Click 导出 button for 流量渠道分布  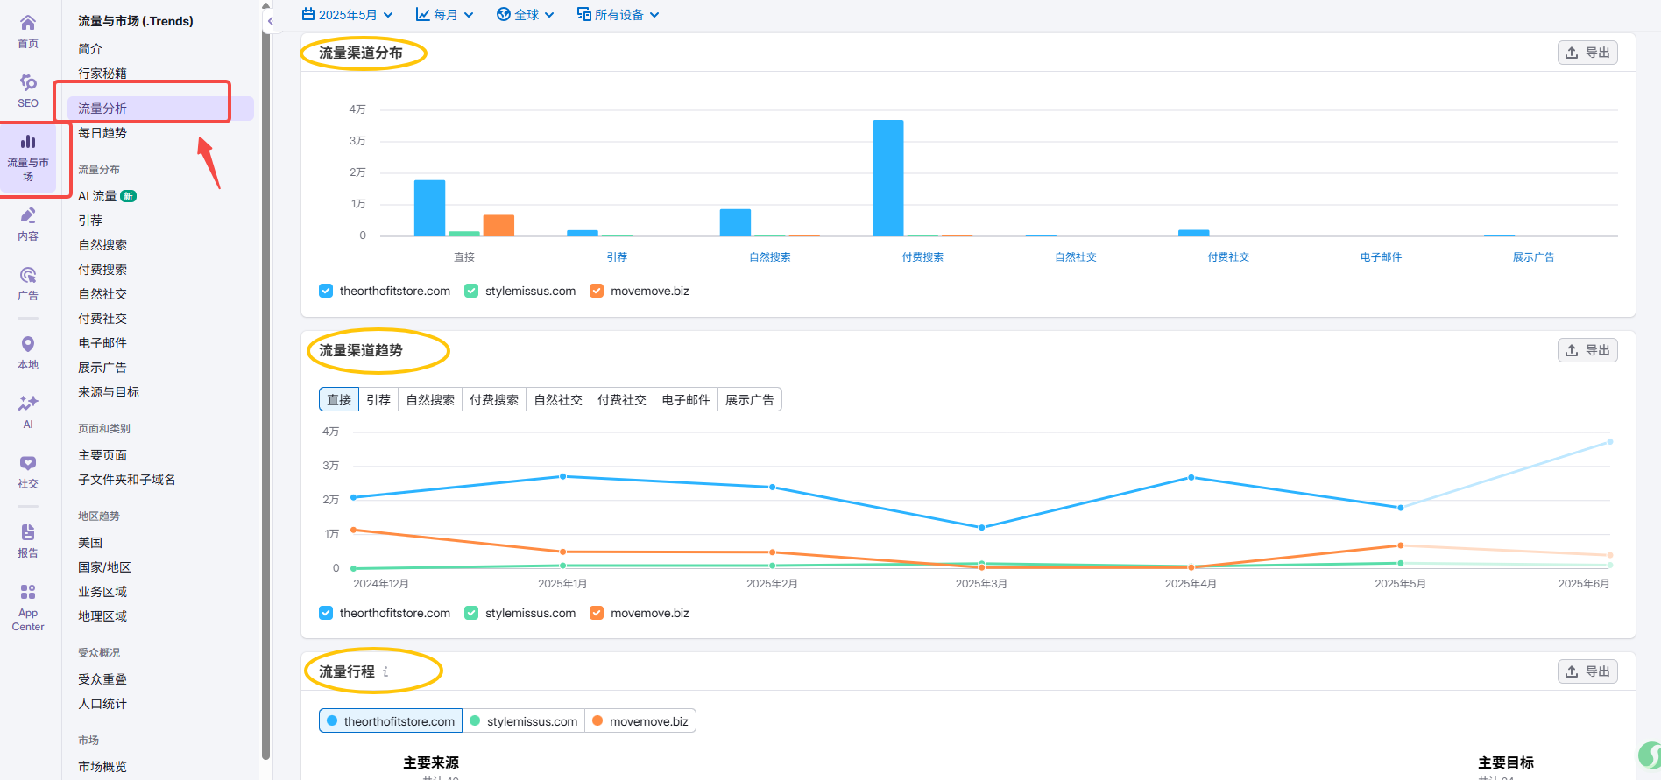(x=1587, y=53)
